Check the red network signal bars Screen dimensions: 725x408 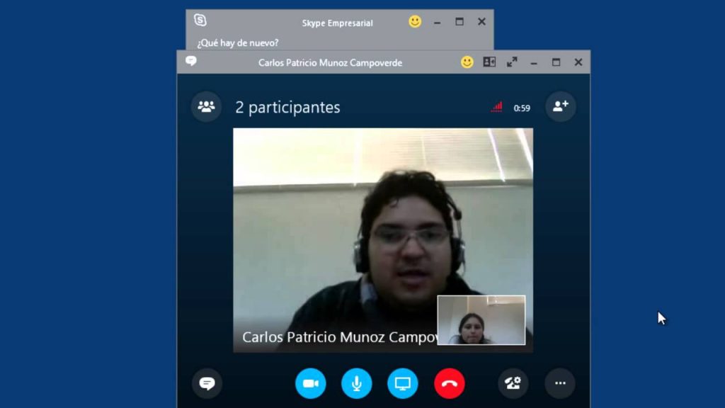[x=496, y=108]
